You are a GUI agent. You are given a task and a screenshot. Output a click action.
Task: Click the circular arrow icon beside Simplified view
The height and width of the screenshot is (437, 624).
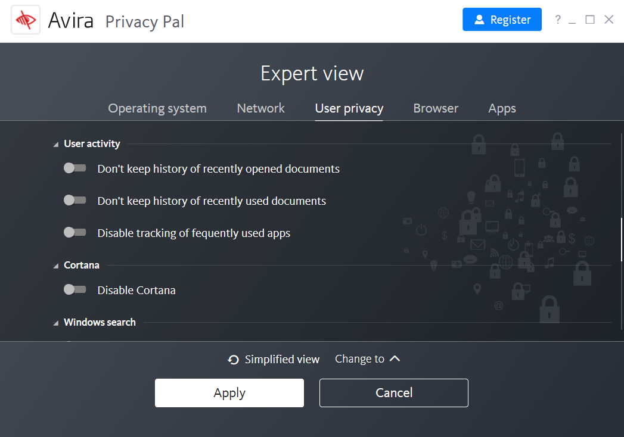[x=233, y=359]
